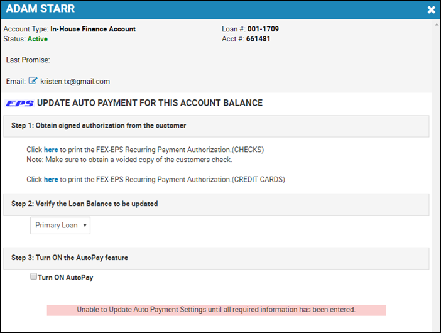Click the pink Unable to Update warning banner
The height and width of the screenshot is (333, 441).
point(216,310)
